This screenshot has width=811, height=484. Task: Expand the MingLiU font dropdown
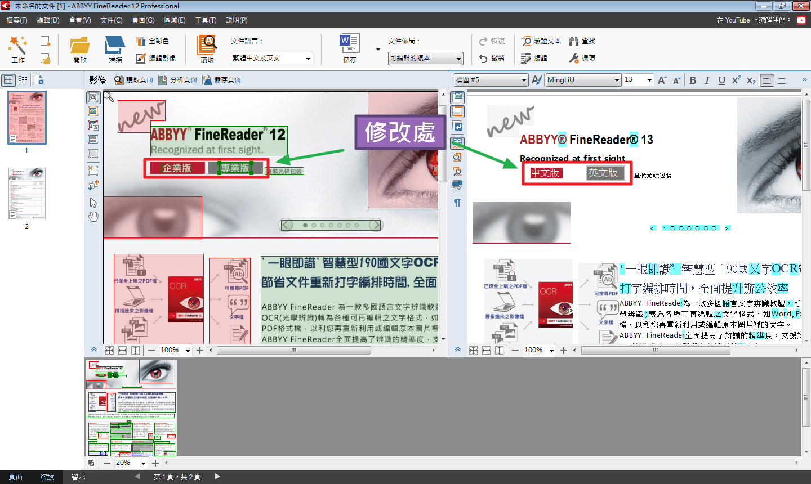pyautogui.click(x=617, y=80)
